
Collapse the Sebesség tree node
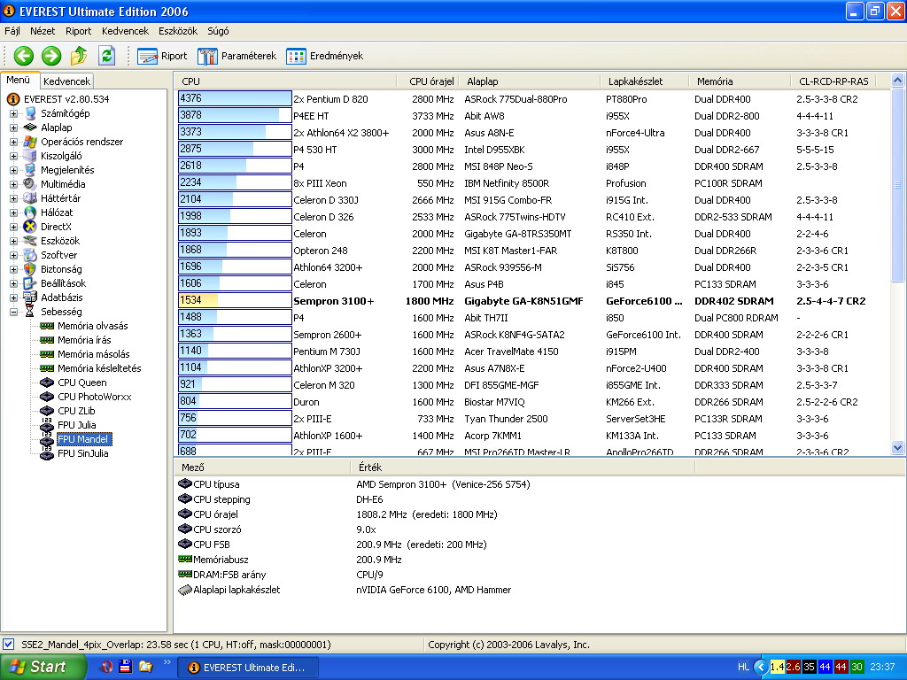13,312
